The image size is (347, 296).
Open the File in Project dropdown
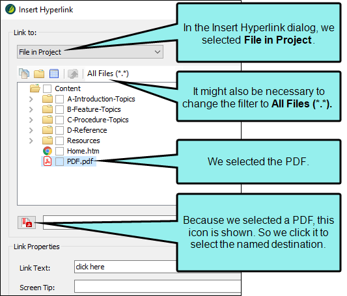(90, 52)
